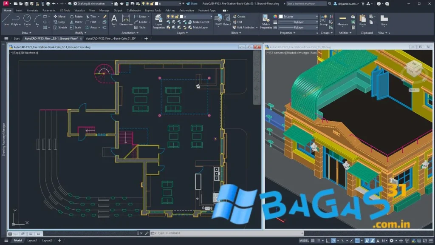The image size is (435, 245).
Task: Add a new drawing tab with plus
Action: point(146,39)
